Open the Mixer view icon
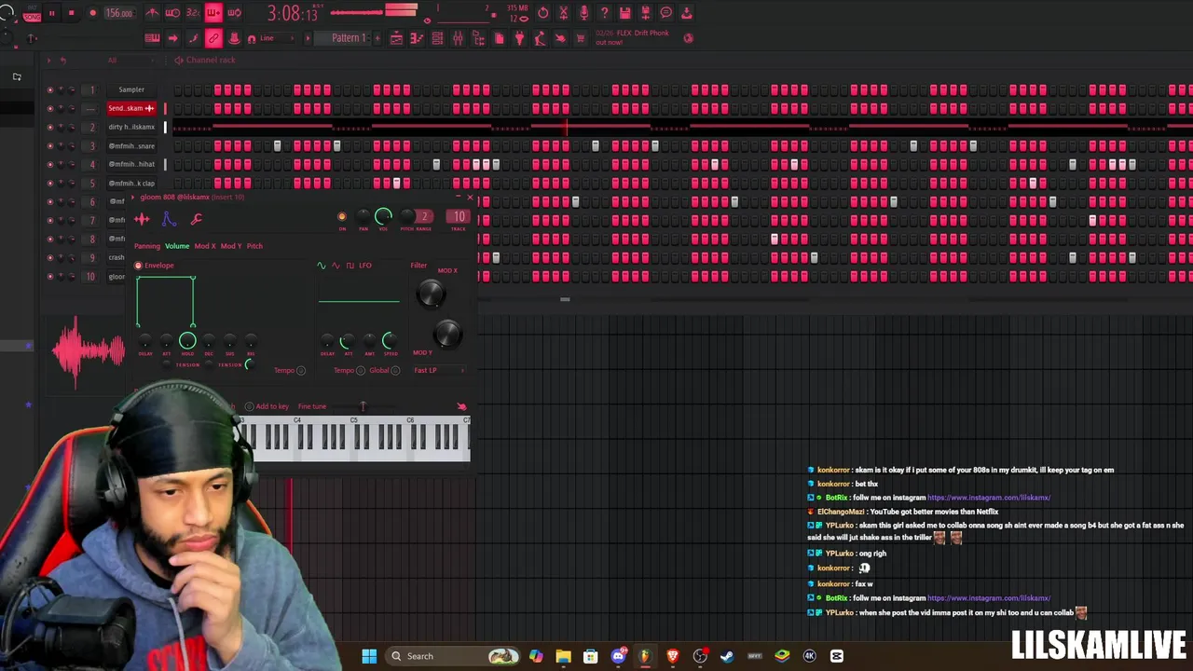The image size is (1193, 671). pyautogui.click(x=458, y=38)
